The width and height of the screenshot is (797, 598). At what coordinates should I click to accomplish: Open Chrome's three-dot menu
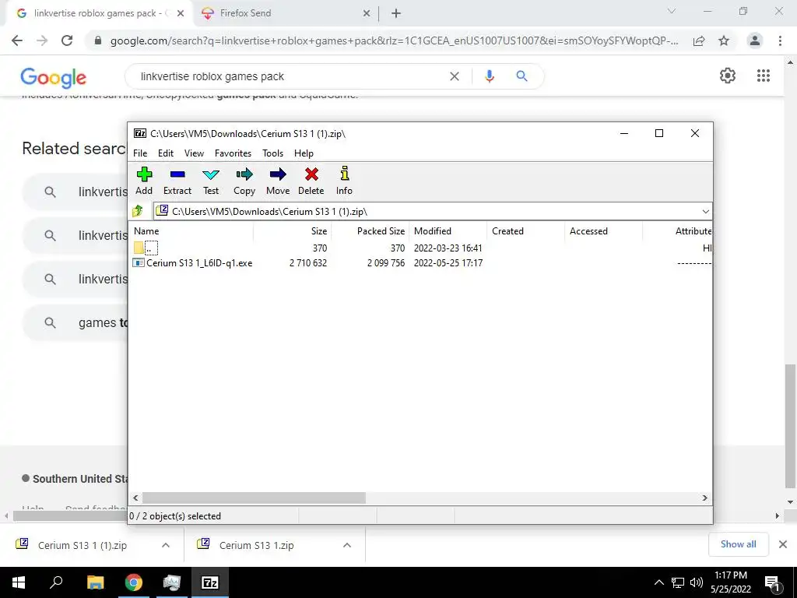(x=780, y=40)
